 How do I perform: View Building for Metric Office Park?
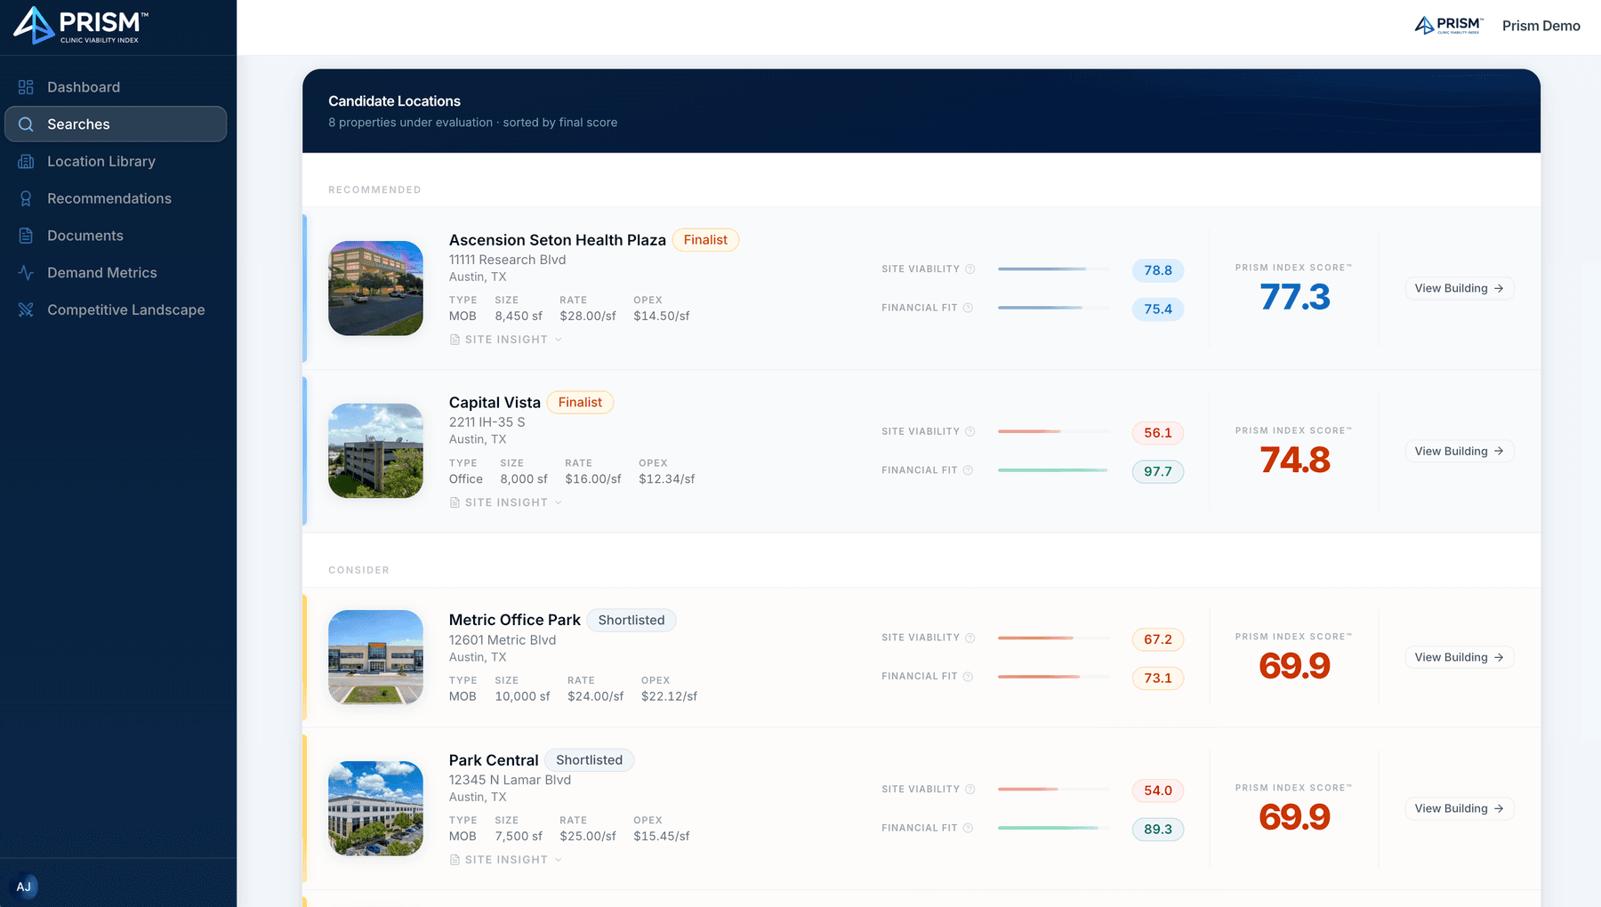(x=1460, y=657)
